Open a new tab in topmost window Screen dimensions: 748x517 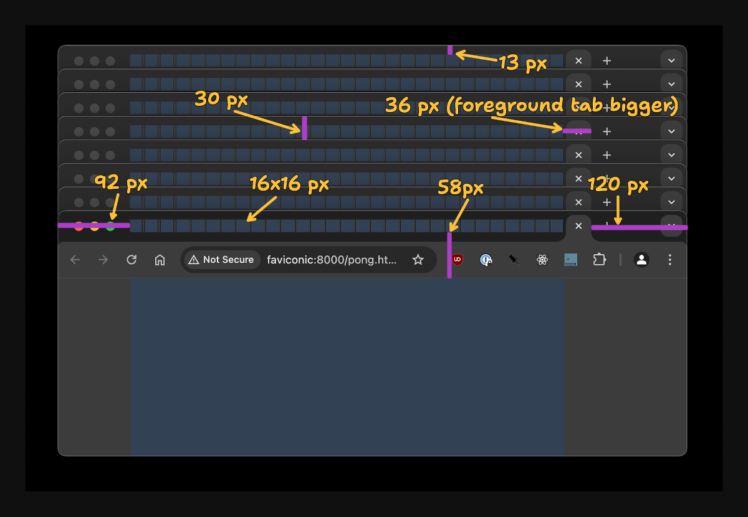[x=607, y=60]
